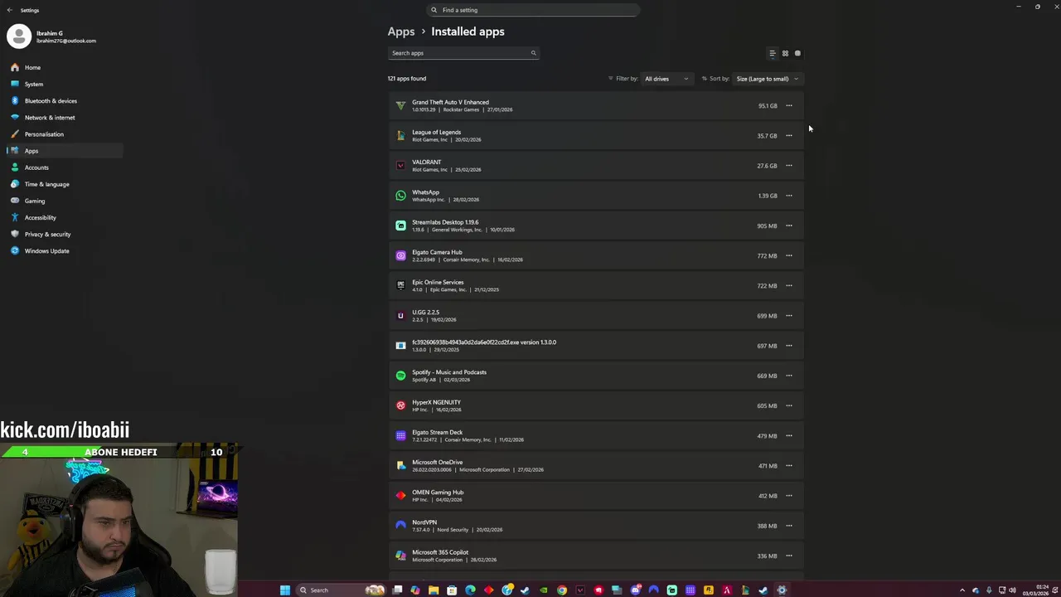The height and width of the screenshot is (597, 1061).
Task: Open more options for Epic Online Services
Action: 789,285
